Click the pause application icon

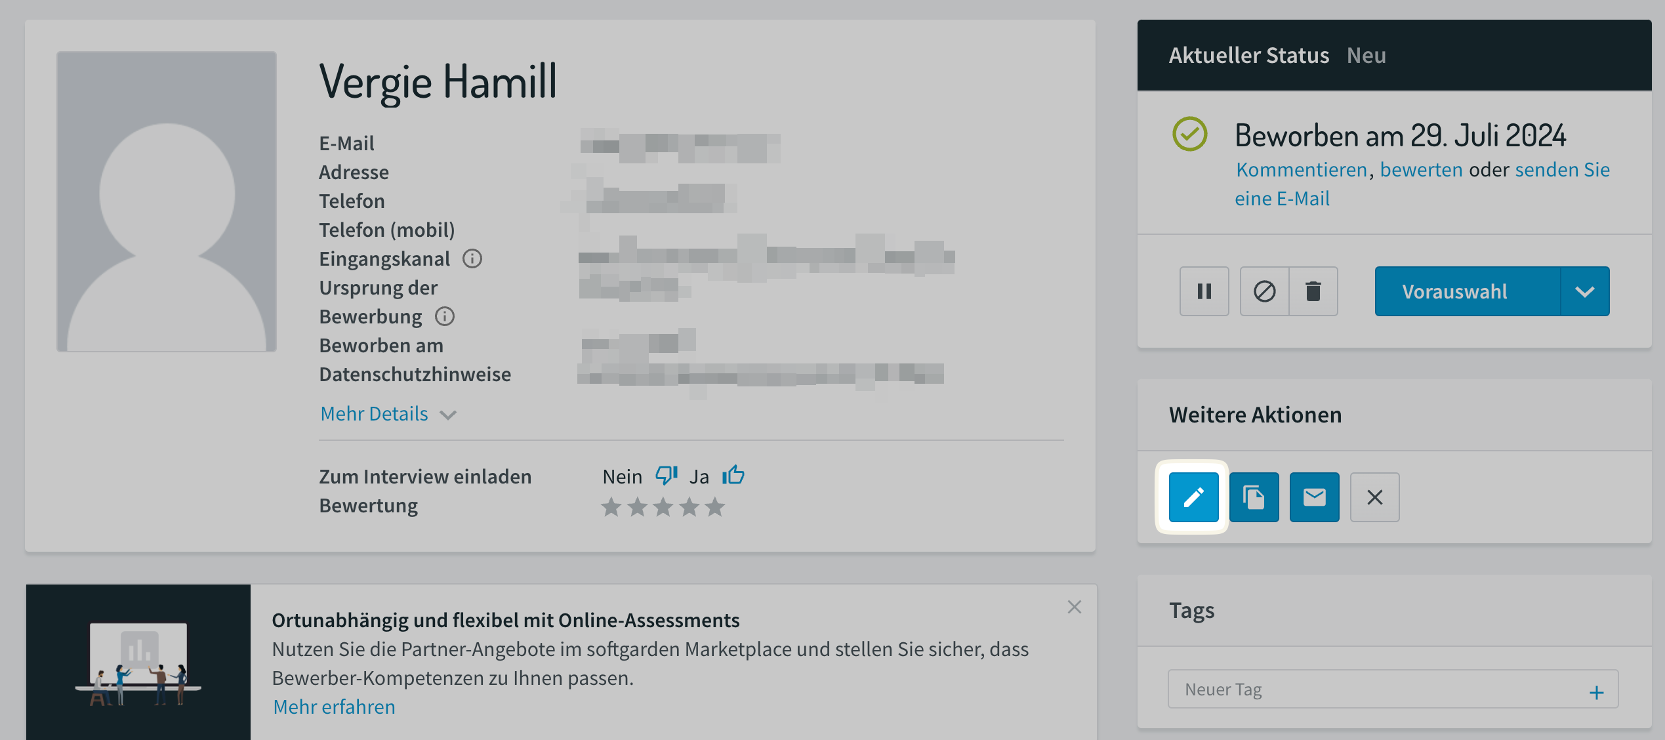(x=1204, y=291)
